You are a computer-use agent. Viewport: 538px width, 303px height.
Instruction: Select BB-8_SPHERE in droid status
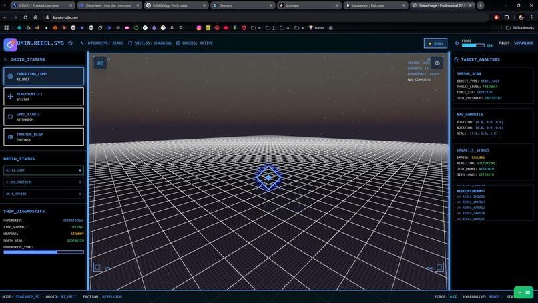tap(43, 194)
